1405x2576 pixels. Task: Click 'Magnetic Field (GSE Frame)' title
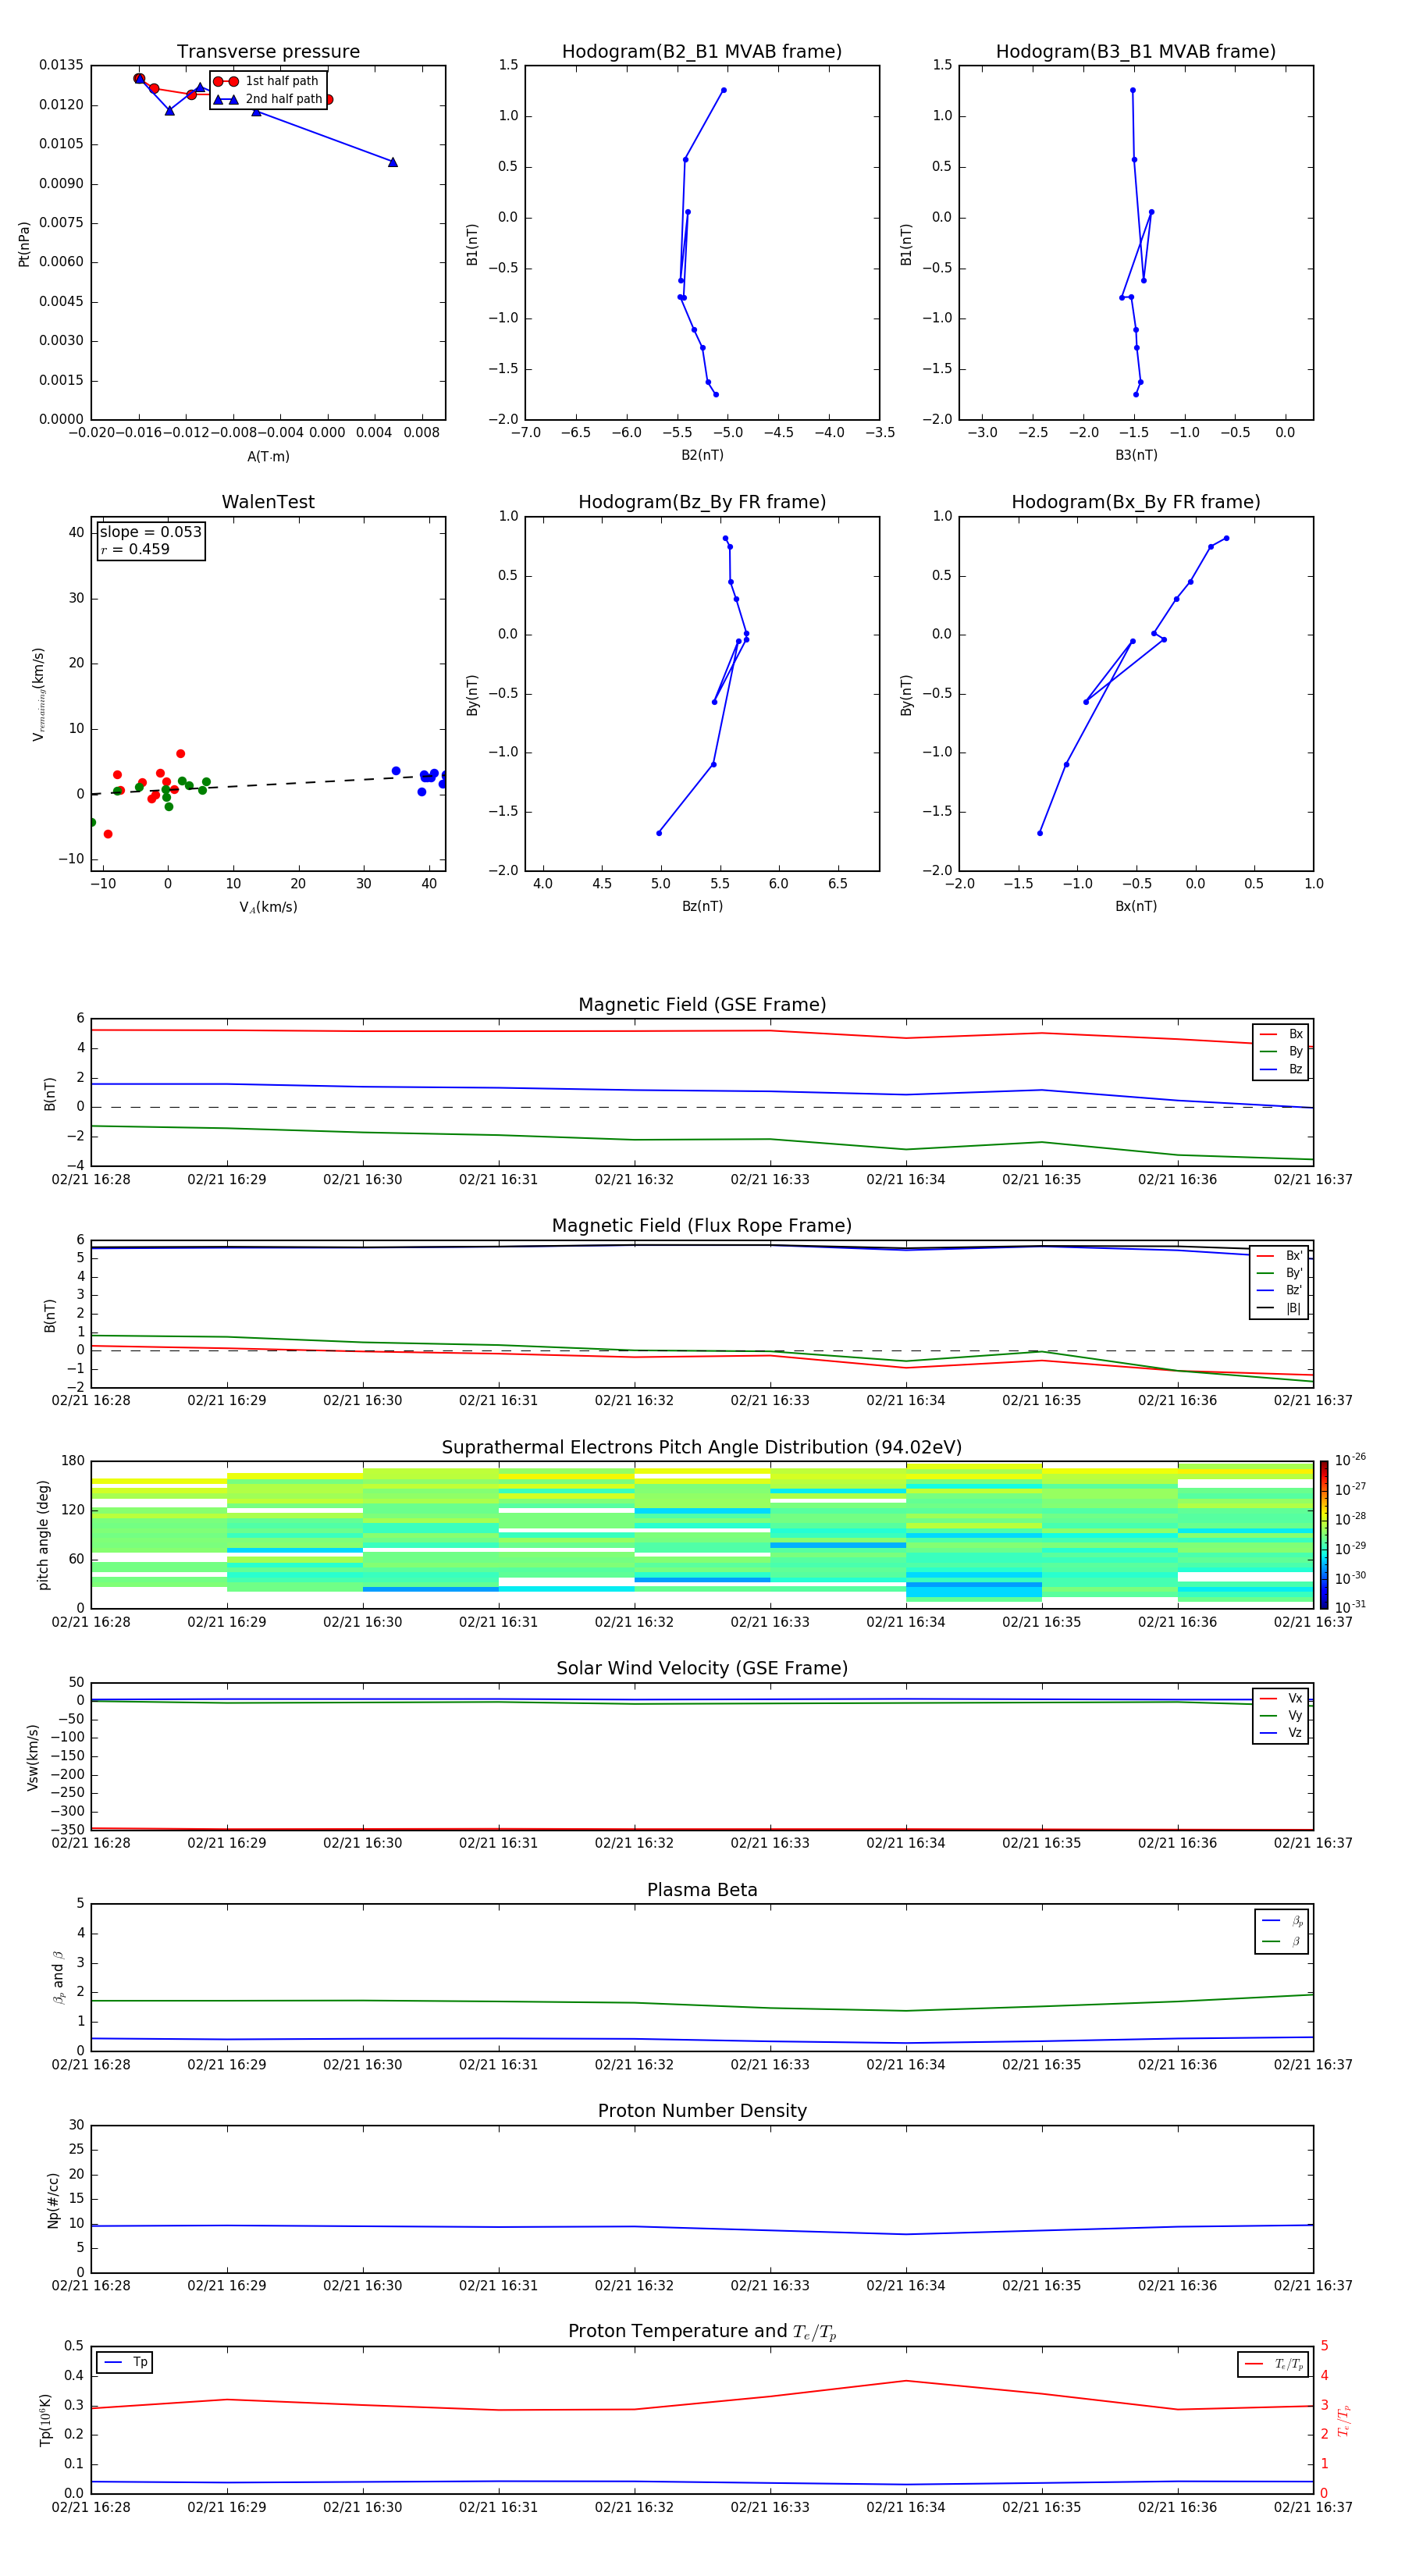click(x=702, y=1005)
